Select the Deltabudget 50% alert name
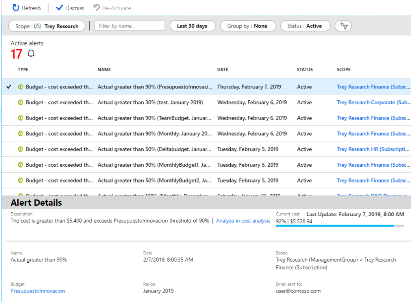 (x=155, y=149)
